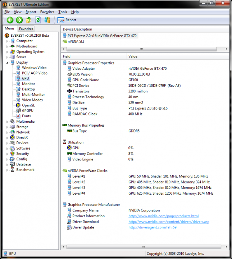The image size is (232, 259).
Task: Click the green Back arrow toolbar icon
Action: click(x=10, y=20)
